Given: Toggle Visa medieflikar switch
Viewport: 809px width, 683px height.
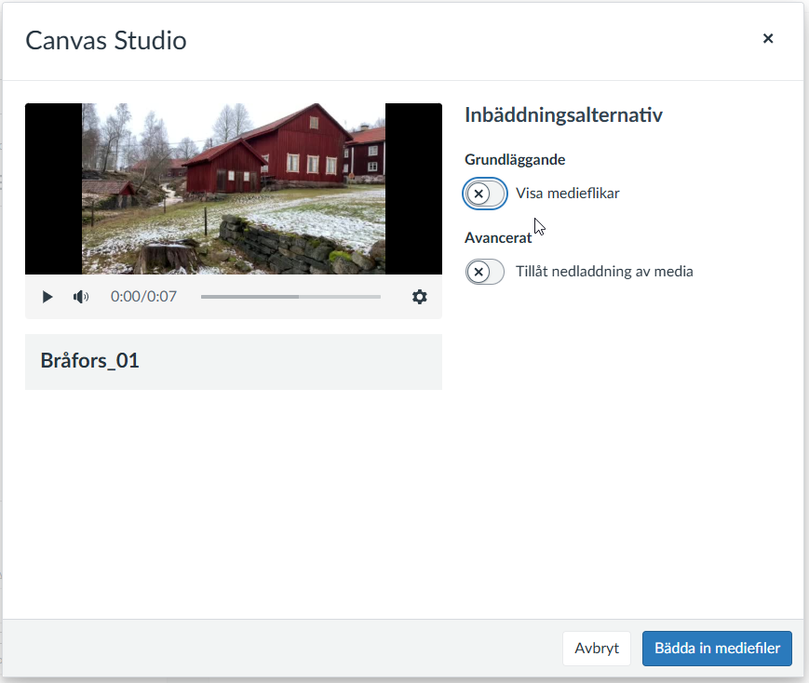Looking at the screenshot, I should 485,194.
